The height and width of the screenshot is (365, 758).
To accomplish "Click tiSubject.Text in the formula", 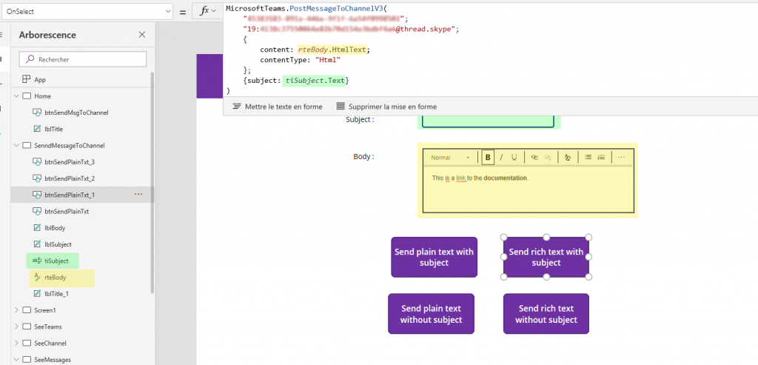I will tap(314, 80).
